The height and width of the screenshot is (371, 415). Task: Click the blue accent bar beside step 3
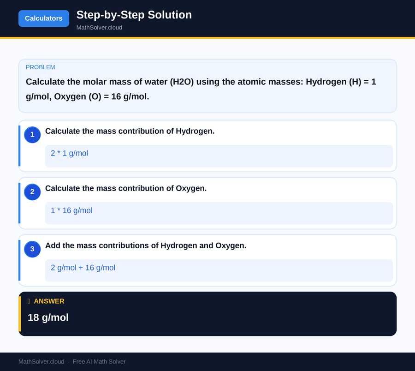pos(19,260)
